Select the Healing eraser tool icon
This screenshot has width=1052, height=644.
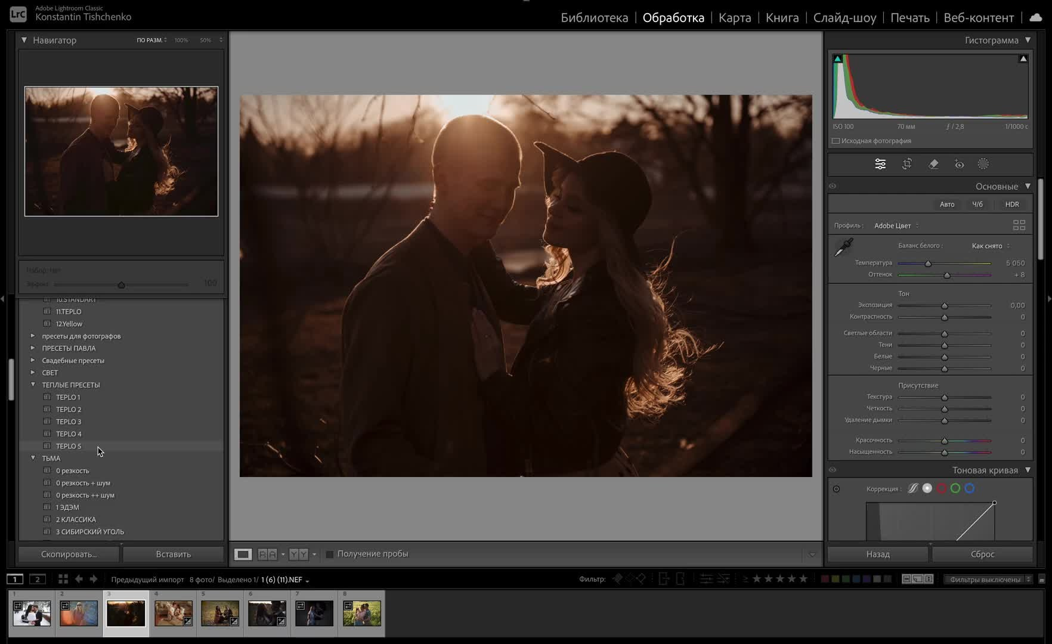(x=933, y=164)
